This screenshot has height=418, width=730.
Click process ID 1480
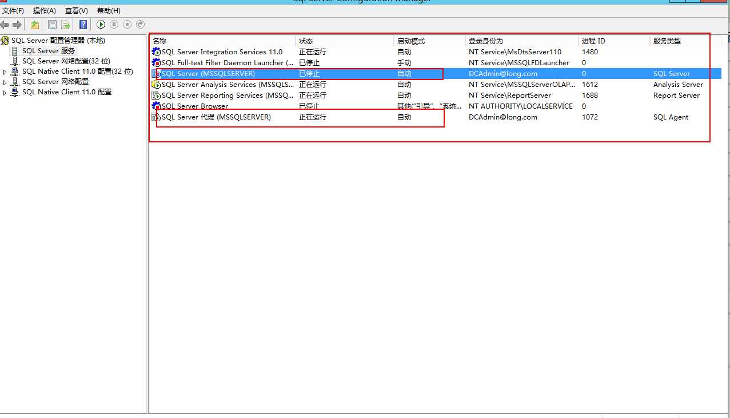[x=590, y=52]
